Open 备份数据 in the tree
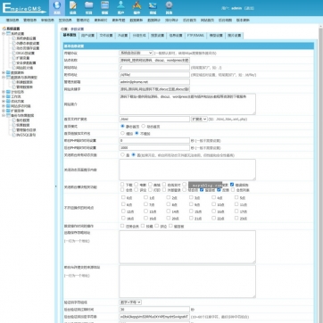The width and height of the screenshot is (323, 323). 23,120
